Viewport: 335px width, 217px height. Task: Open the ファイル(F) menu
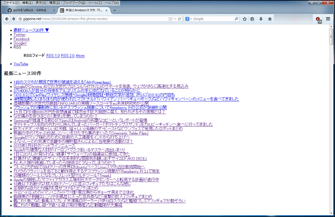11,3
